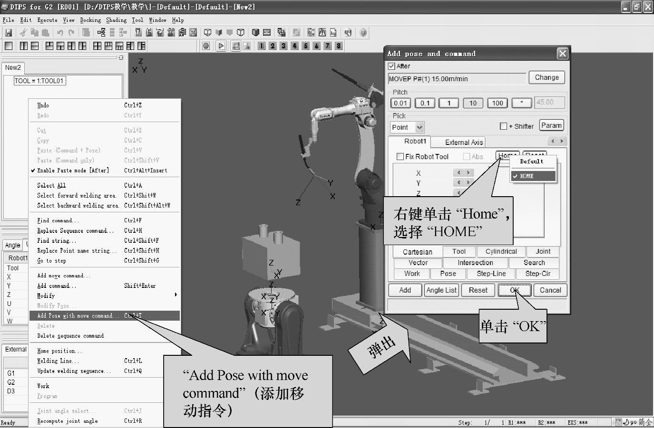Open the Step-Line tab
This screenshot has width=654, height=428.
[x=491, y=274]
